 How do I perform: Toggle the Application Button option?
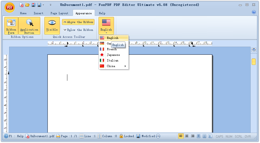point(29,26)
